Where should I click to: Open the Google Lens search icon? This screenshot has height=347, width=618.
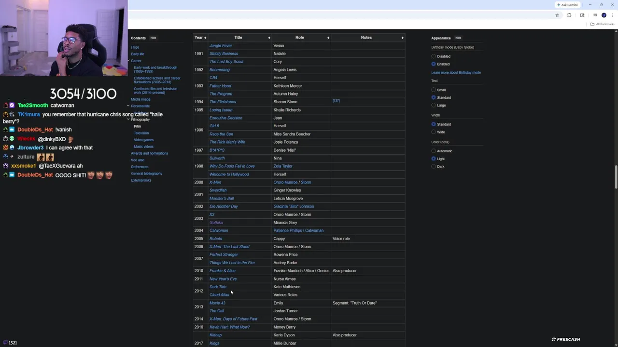[582, 15]
